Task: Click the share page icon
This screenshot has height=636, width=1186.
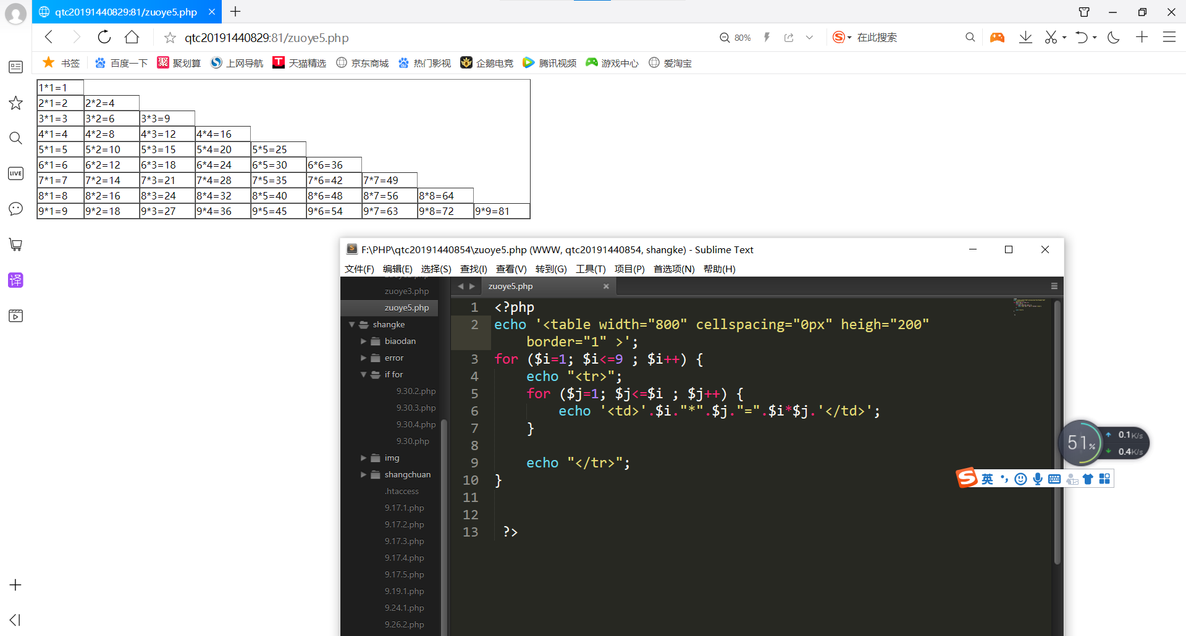Action: [x=789, y=38]
